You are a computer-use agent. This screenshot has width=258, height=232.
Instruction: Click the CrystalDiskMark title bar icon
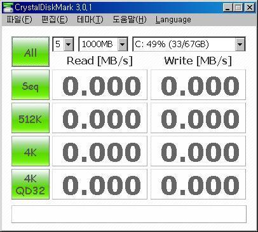click(8, 8)
